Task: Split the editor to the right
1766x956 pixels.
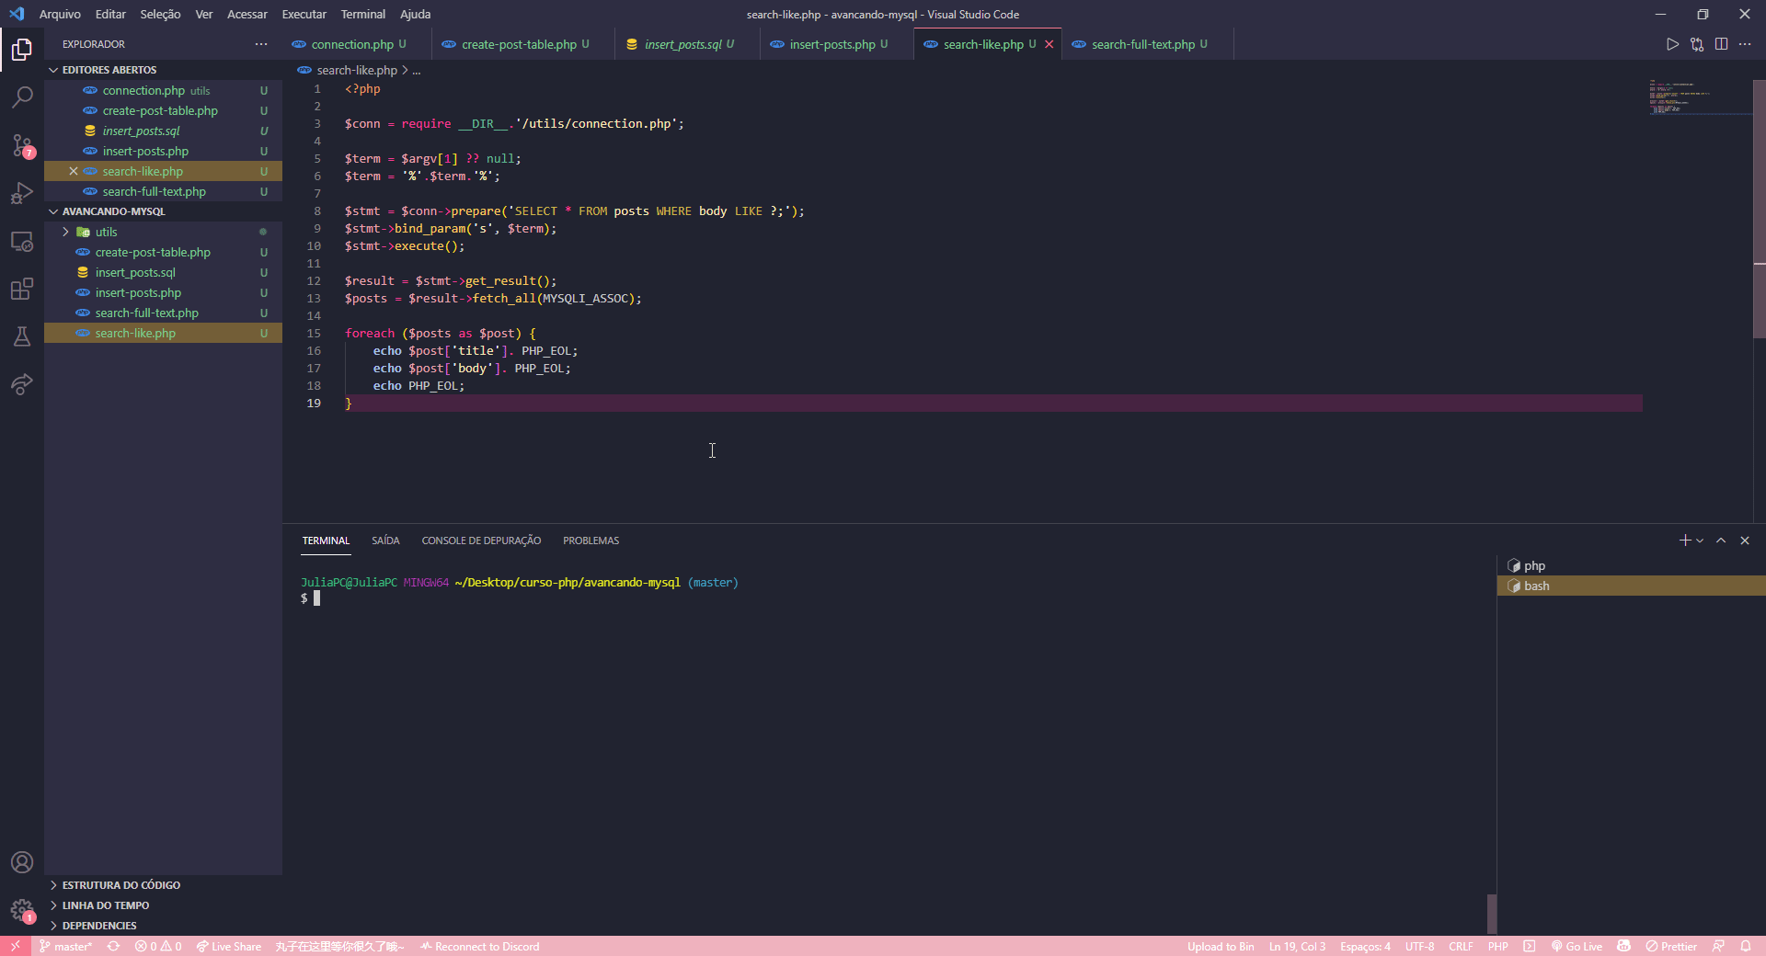Action: tap(1721, 44)
